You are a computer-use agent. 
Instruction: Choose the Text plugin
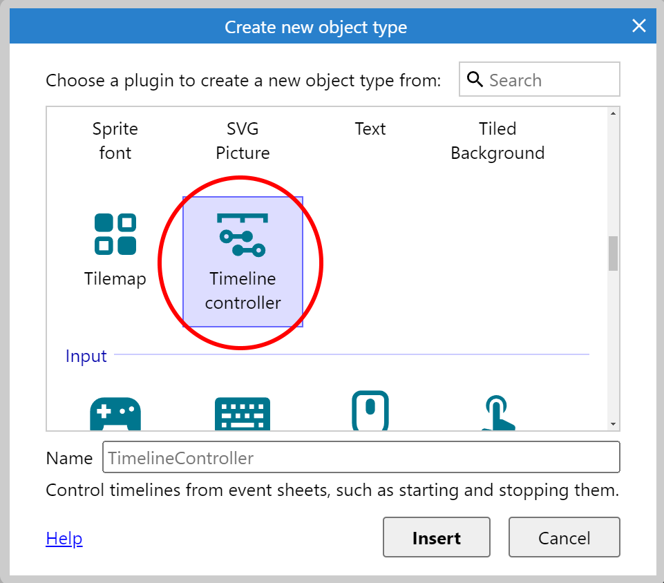pos(370,128)
